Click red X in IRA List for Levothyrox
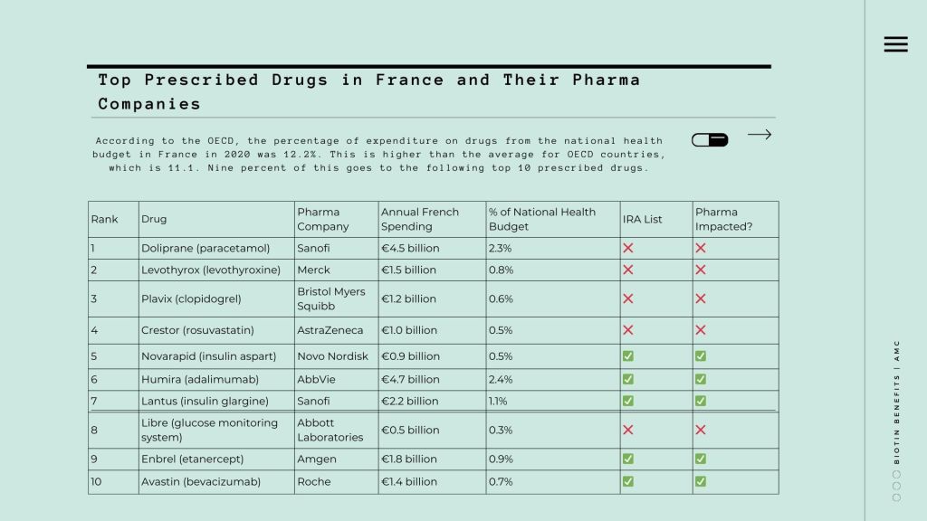This screenshot has width=927, height=521. coord(628,270)
